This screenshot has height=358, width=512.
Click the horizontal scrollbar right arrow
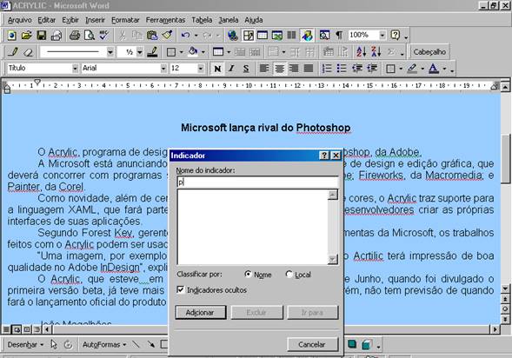pos(495,329)
